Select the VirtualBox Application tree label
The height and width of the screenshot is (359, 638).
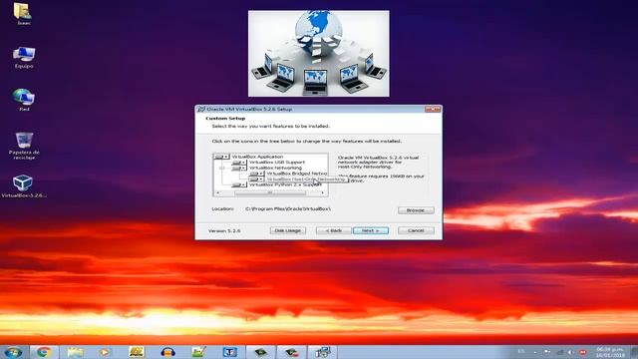pos(257,157)
